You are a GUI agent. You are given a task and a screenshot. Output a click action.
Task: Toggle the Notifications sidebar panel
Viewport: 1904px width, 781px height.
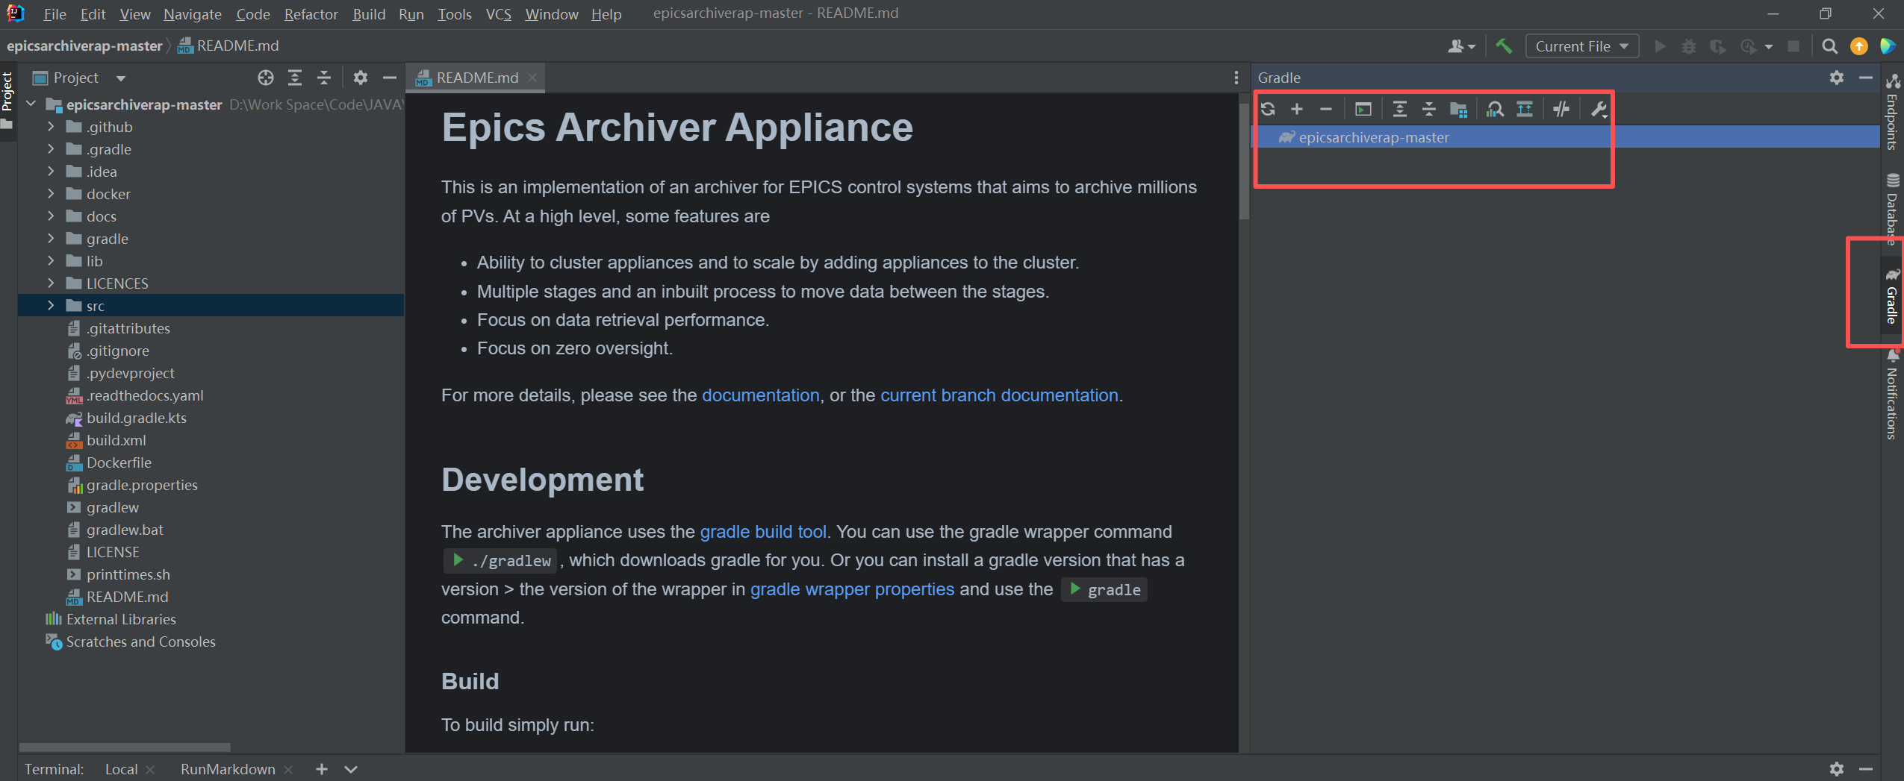1891,395
